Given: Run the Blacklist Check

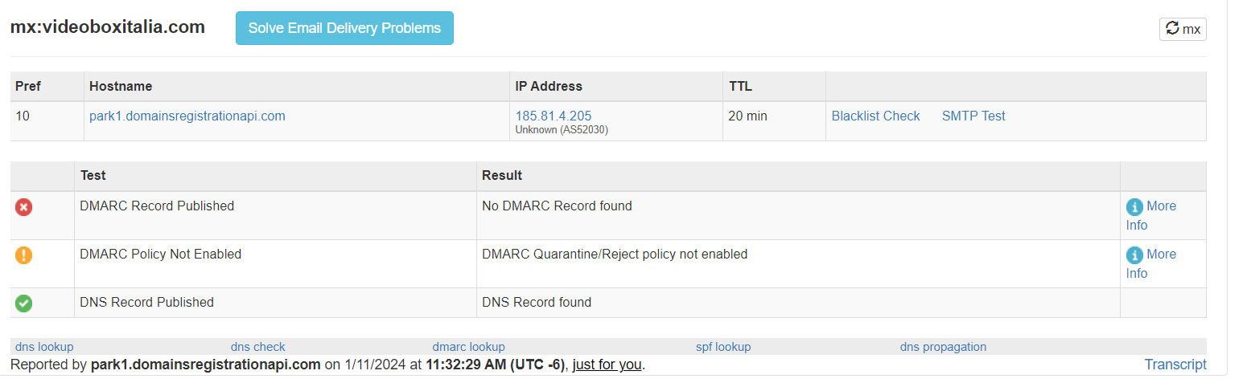Looking at the screenshot, I should click(x=875, y=116).
